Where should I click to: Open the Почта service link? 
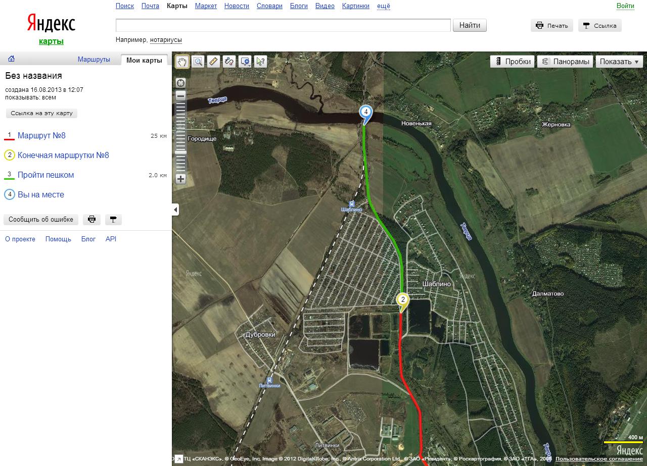(x=150, y=6)
